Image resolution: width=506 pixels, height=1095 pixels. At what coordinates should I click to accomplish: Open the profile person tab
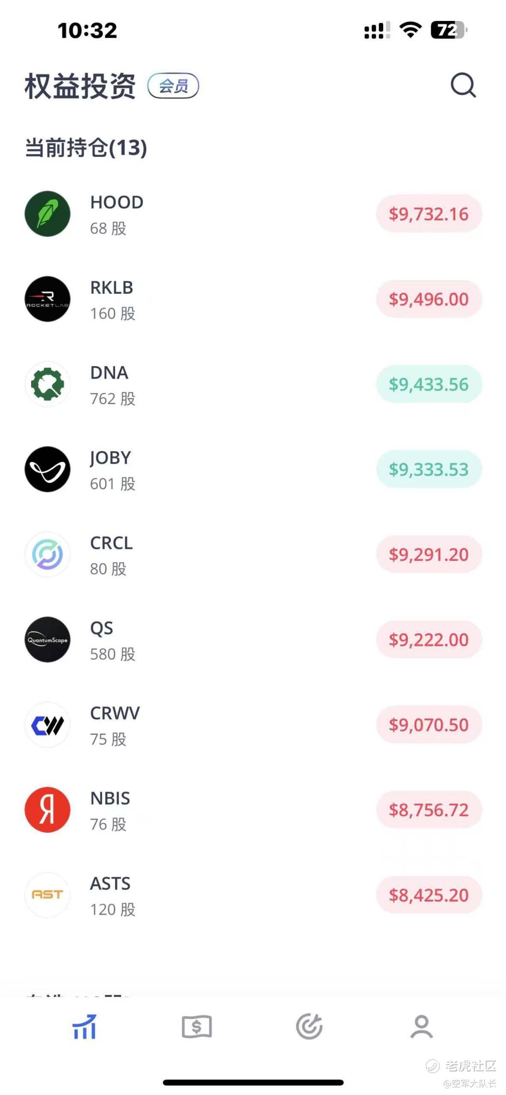click(422, 1027)
